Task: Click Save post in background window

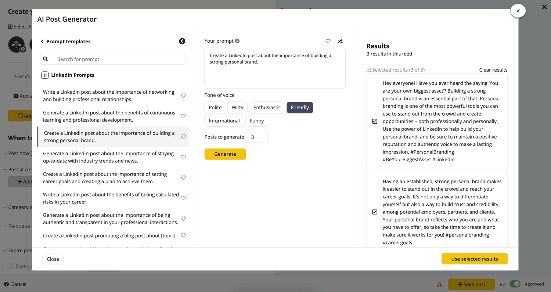Action: (471, 284)
